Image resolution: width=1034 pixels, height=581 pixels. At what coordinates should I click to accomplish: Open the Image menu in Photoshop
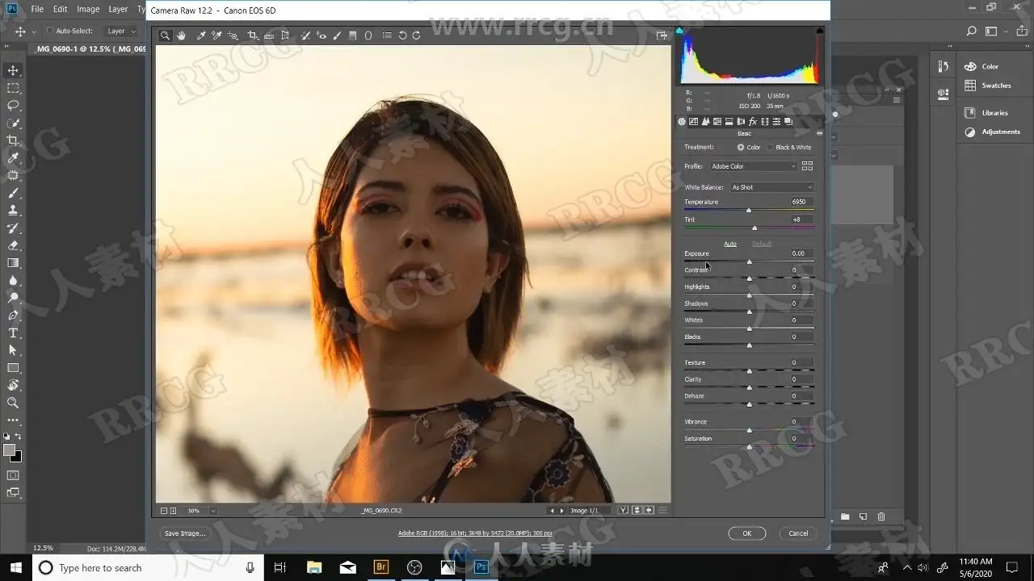[x=88, y=9]
